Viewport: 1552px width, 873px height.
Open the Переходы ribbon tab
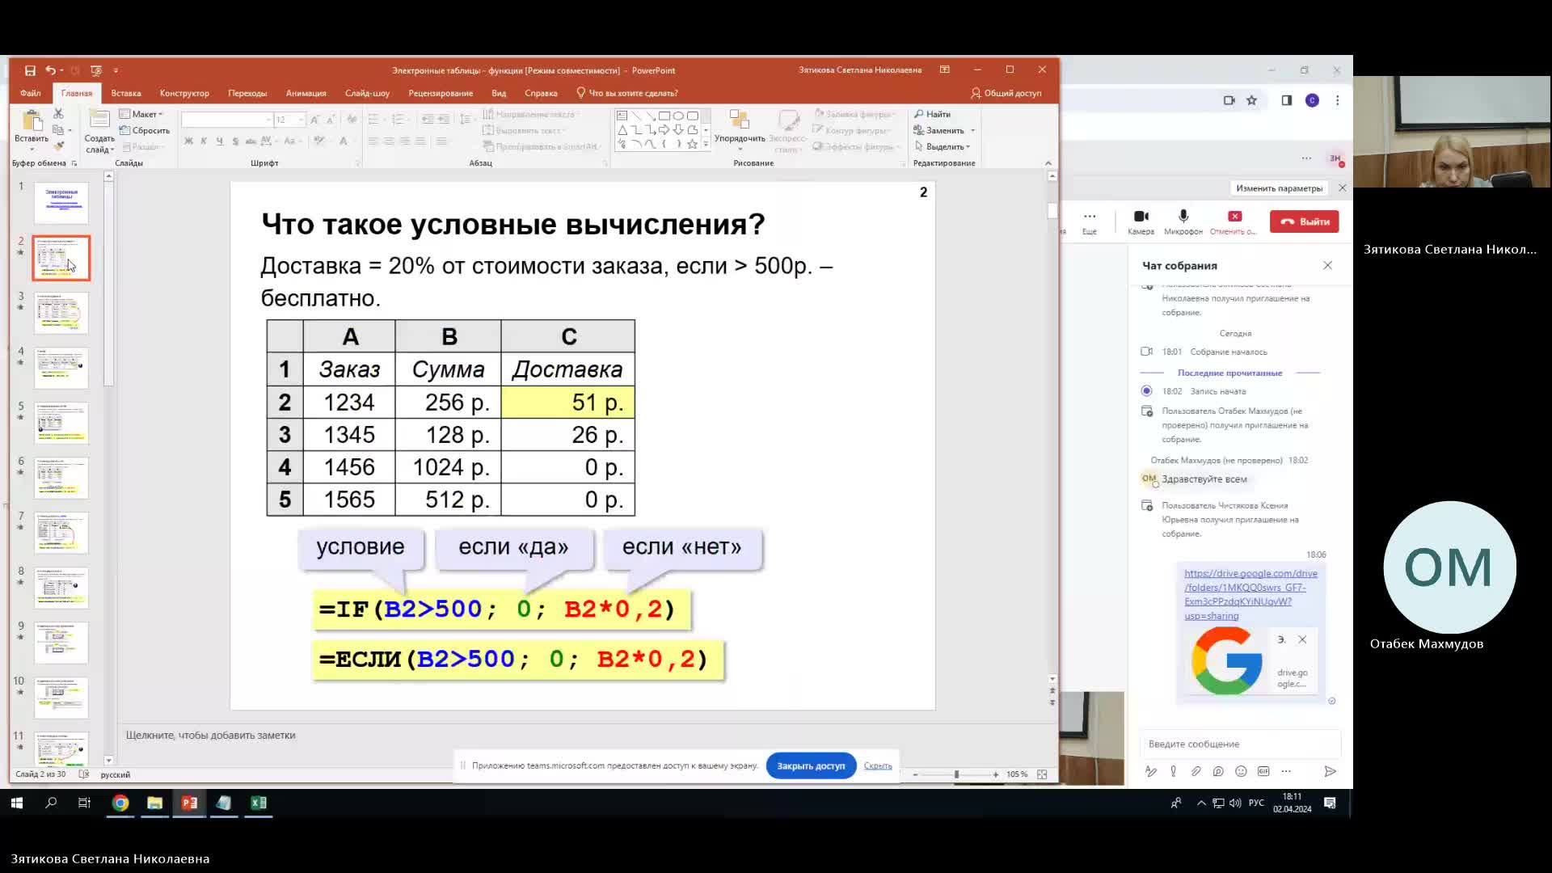point(247,93)
